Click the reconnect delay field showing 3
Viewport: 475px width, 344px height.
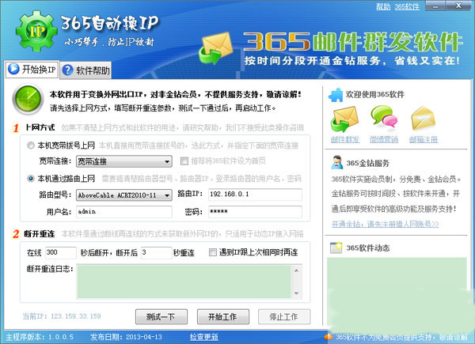point(156,252)
